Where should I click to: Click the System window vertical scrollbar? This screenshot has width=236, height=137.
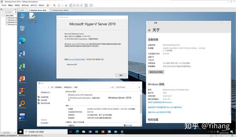coord(141,104)
